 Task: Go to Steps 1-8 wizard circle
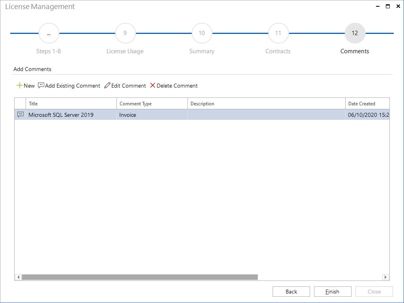(49, 33)
